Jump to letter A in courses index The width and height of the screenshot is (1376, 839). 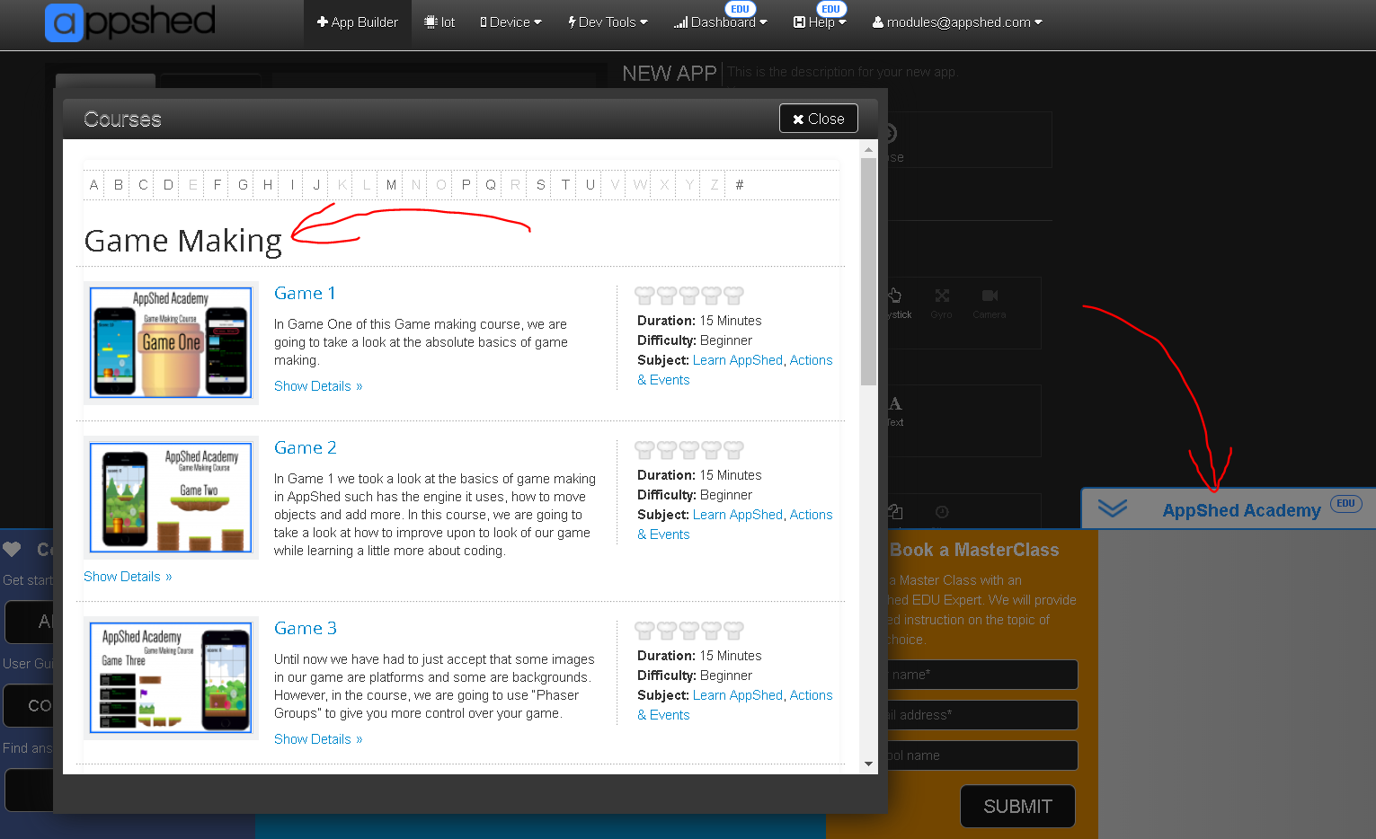(93, 184)
